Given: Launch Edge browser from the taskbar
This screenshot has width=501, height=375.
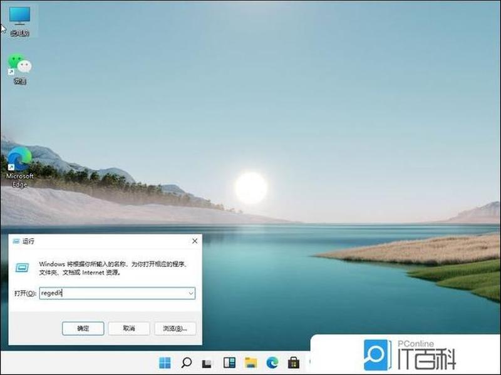Looking at the screenshot, I should [272, 362].
